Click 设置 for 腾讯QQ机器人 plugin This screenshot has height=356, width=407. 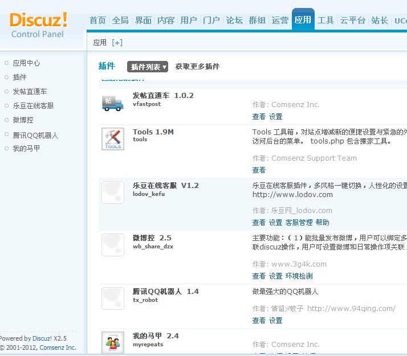tap(275, 321)
